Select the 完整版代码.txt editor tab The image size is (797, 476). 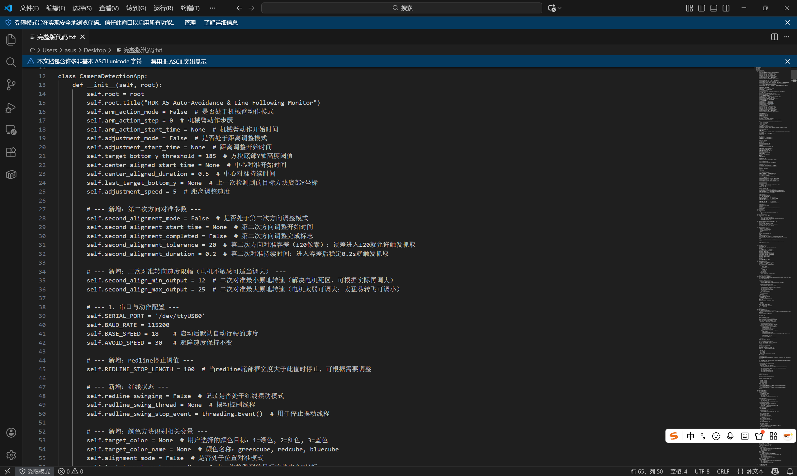click(56, 37)
